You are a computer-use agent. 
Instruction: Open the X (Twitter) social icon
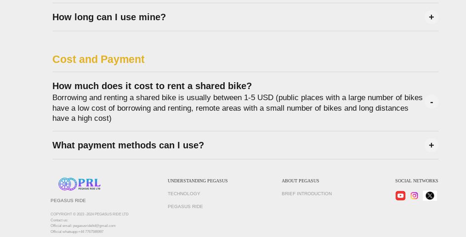[430, 196]
